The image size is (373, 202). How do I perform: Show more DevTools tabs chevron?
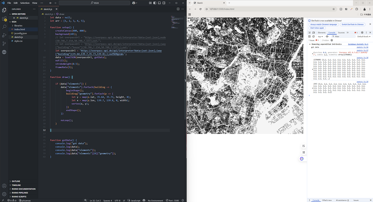[347, 32]
